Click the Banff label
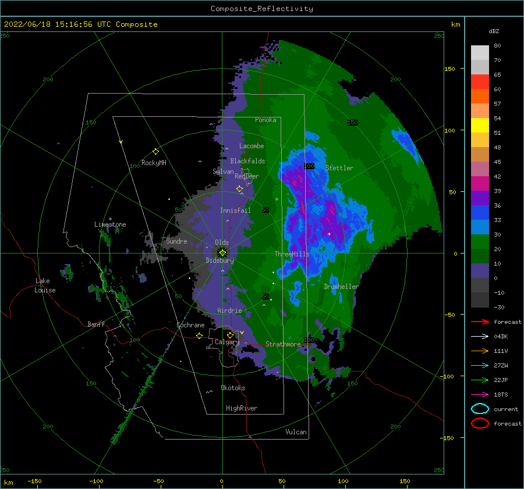Image resolution: width=524 pixels, height=489 pixels. pyautogui.click(x=96, y=324)
